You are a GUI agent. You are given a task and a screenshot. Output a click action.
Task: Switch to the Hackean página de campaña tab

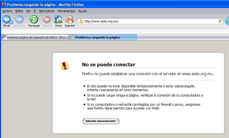pos(35,37)
